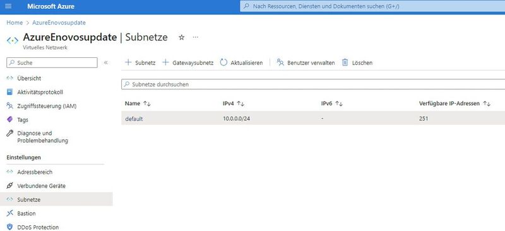505x231 pixels.
Task: Click the 251 available addresses cell
Action: pyautogui.click(x=424, y=118)
